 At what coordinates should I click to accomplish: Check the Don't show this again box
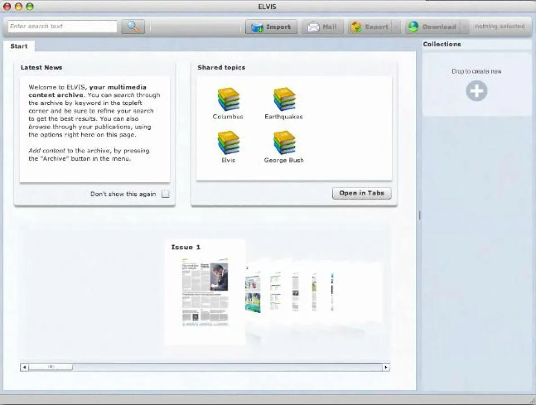coord(166,194)
